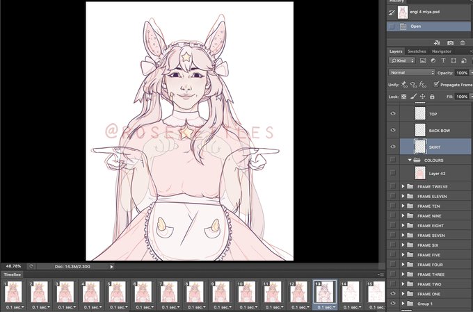This screenshot has height=312, width=473.
Task: Expand the FRAME ELEVEN group
Action: [x=403, y=196]
